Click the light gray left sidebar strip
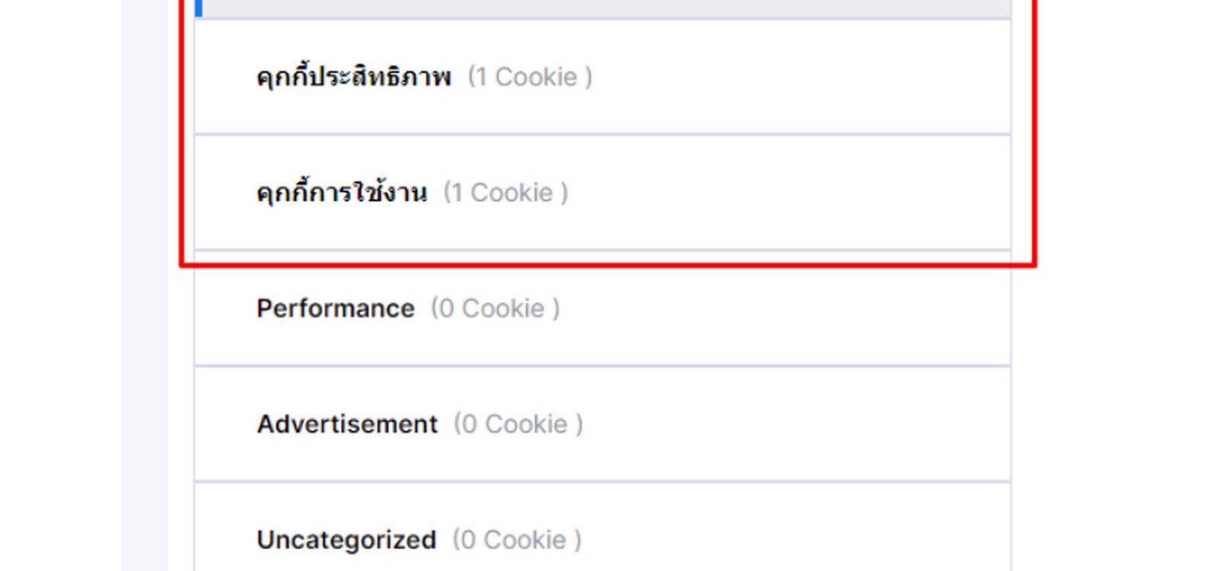The width and height of the screenshot is (1218, 571). click(144, 285)
